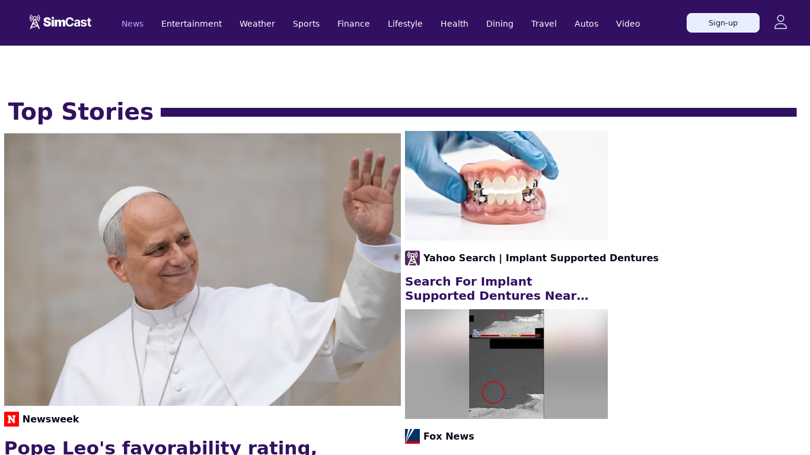Click the Sign-up button
Image resolution: width=810 pixels, height=455 pixels.
click(723, 23)
